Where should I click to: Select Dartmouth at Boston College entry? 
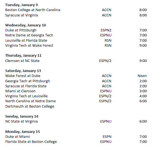(30, 106)
